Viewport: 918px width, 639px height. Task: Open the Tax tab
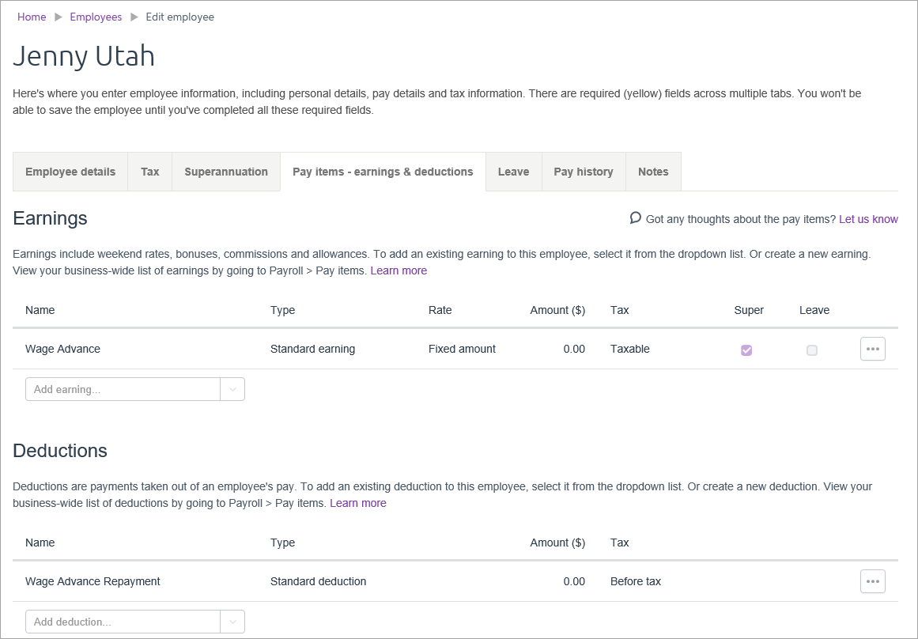[150, 172]
